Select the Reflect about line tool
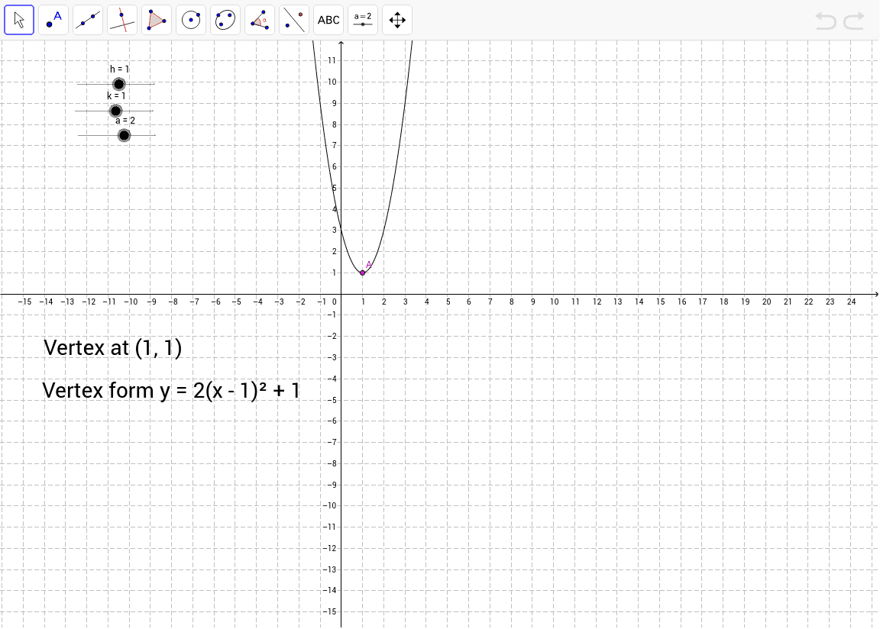Image resolution: width=880 pixels, height=629 pixels. click(294, 20)
